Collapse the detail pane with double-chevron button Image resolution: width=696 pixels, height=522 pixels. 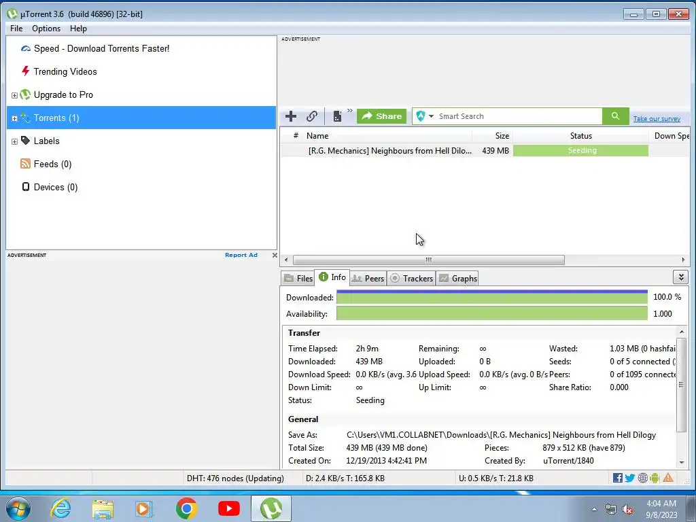[680, 277]
